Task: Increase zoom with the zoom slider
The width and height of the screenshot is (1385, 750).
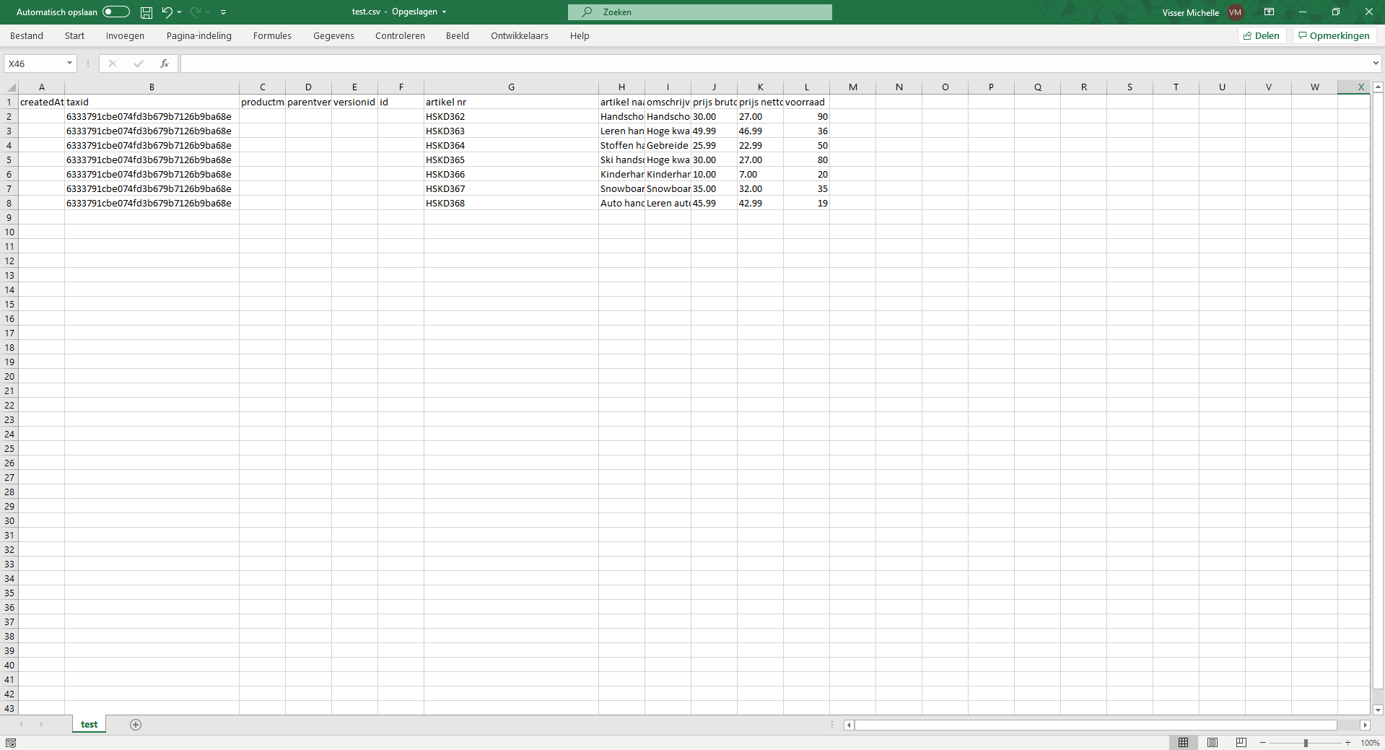Action: click(1346, 742)
